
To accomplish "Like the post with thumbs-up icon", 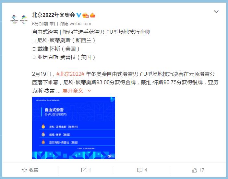I will (195, 170).
